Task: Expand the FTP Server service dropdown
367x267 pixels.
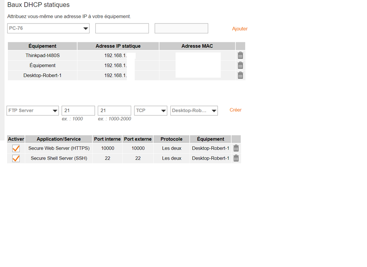Action: pos(33,110)
